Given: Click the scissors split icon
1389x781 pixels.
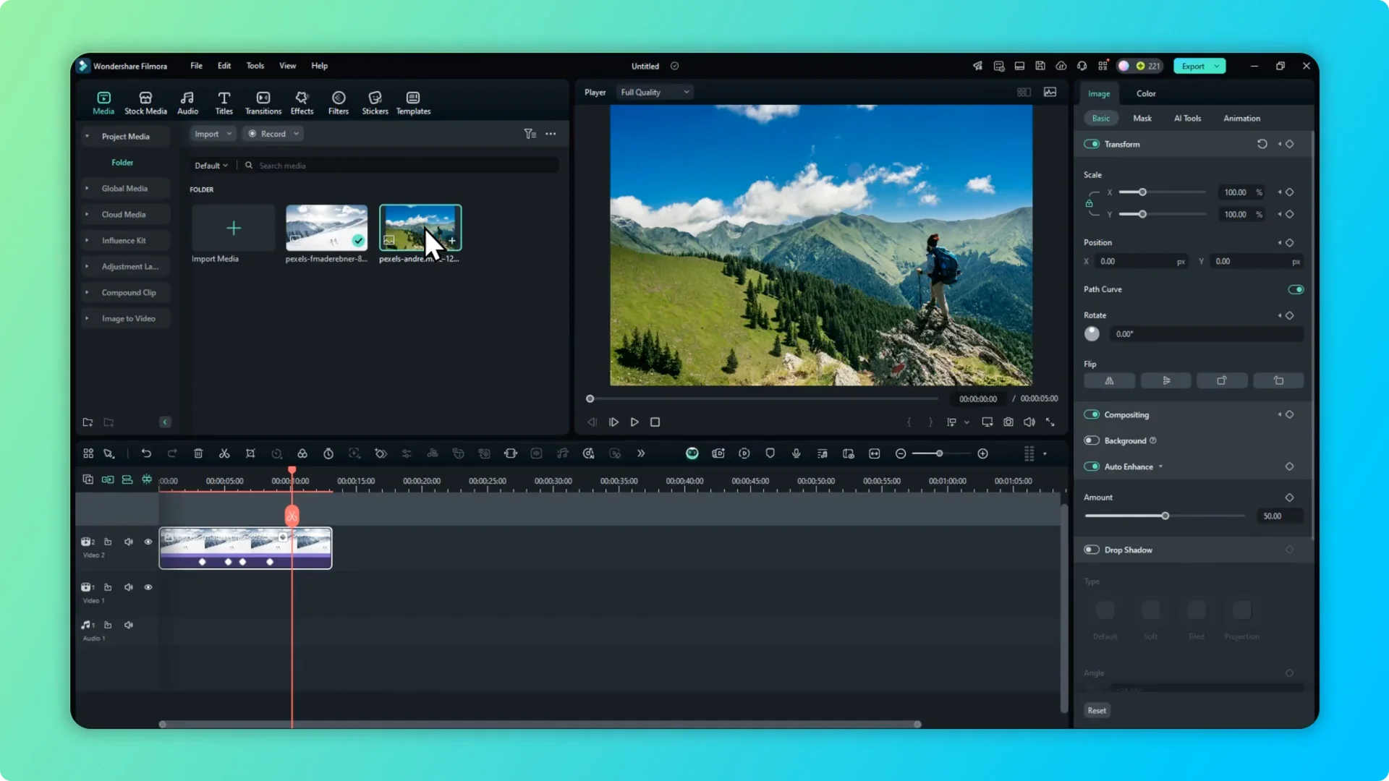Looking at the screenshot, I should pyautogui.click(x=224, y=453).
